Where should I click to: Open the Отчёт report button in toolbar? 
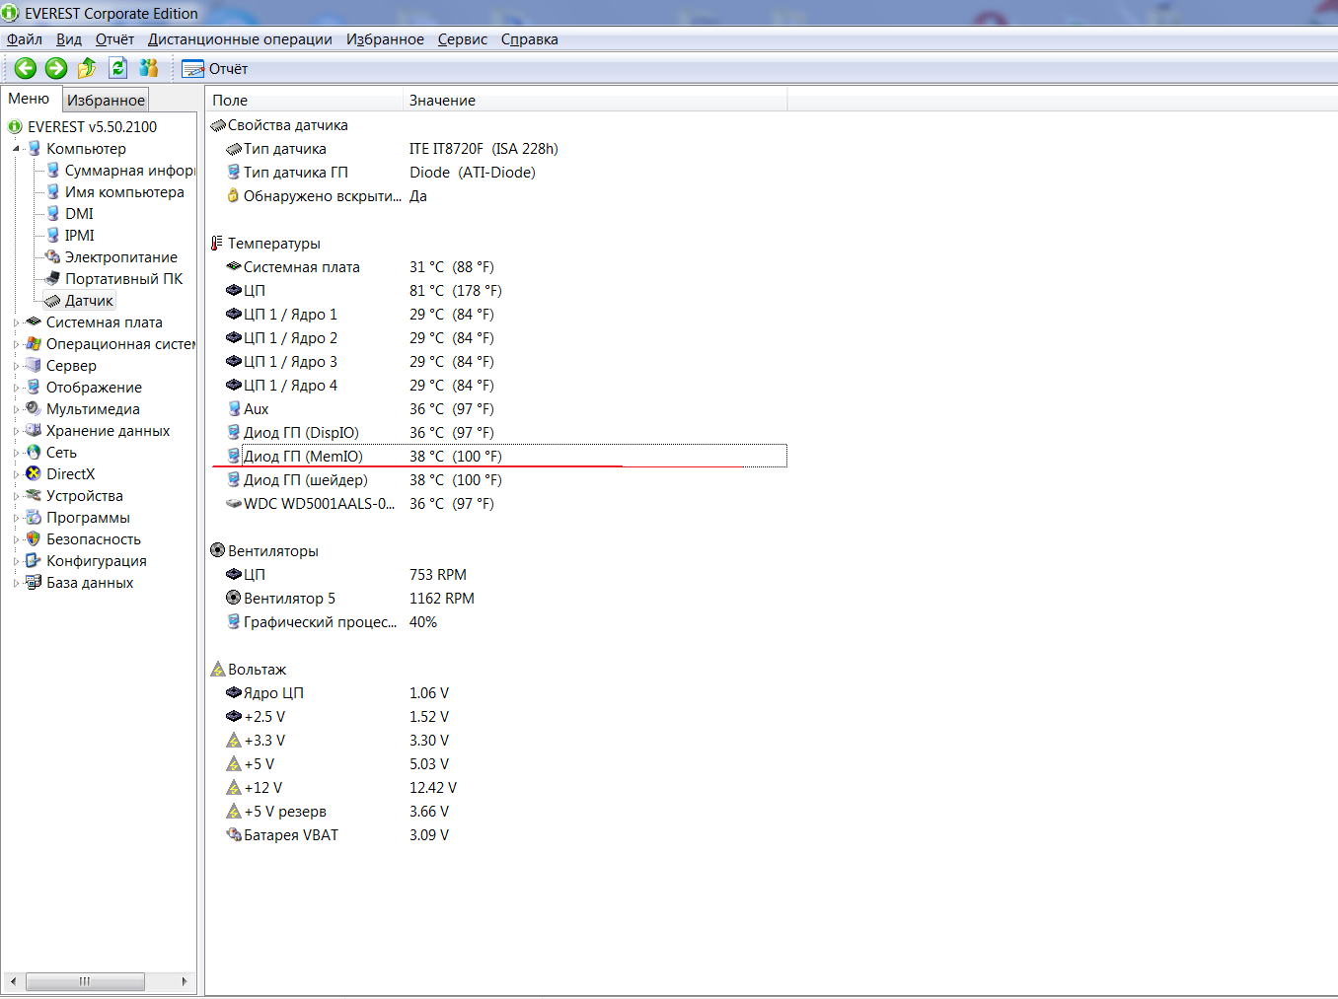pos(215,69)
